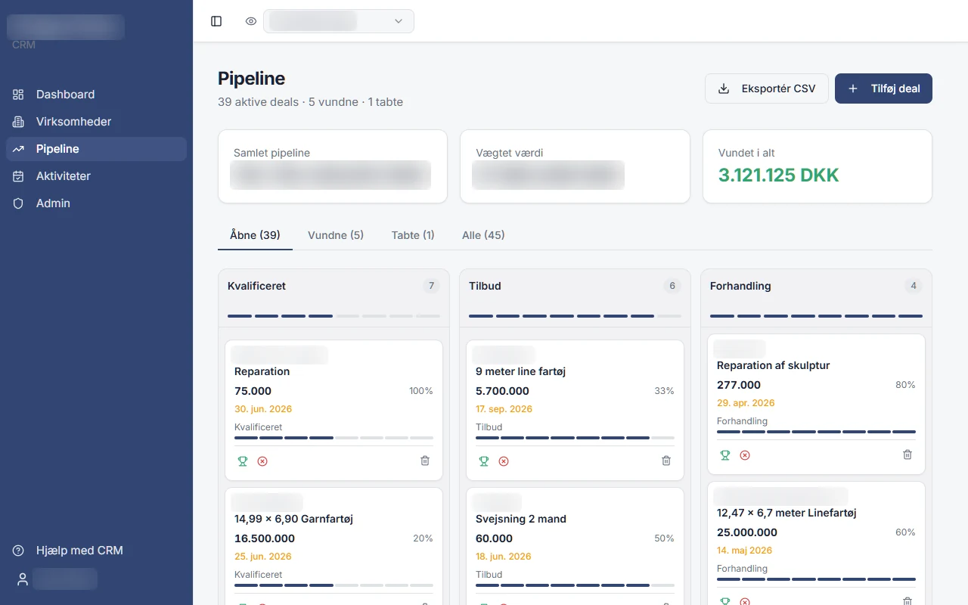
Task: Click the help question-mark icon
Action: [x=18, y=551]
